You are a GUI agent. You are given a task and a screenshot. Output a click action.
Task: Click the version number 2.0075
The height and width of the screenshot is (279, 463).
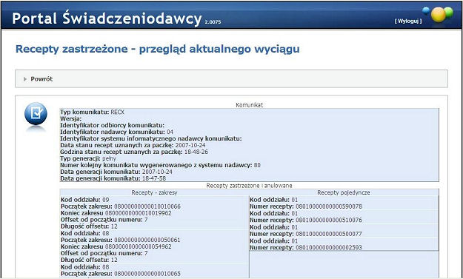213,22
